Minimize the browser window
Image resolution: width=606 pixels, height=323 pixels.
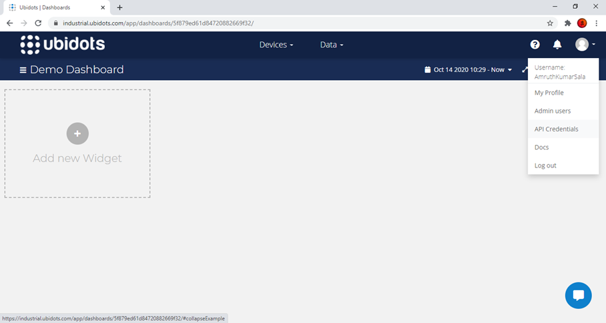[x=555, y=7]
